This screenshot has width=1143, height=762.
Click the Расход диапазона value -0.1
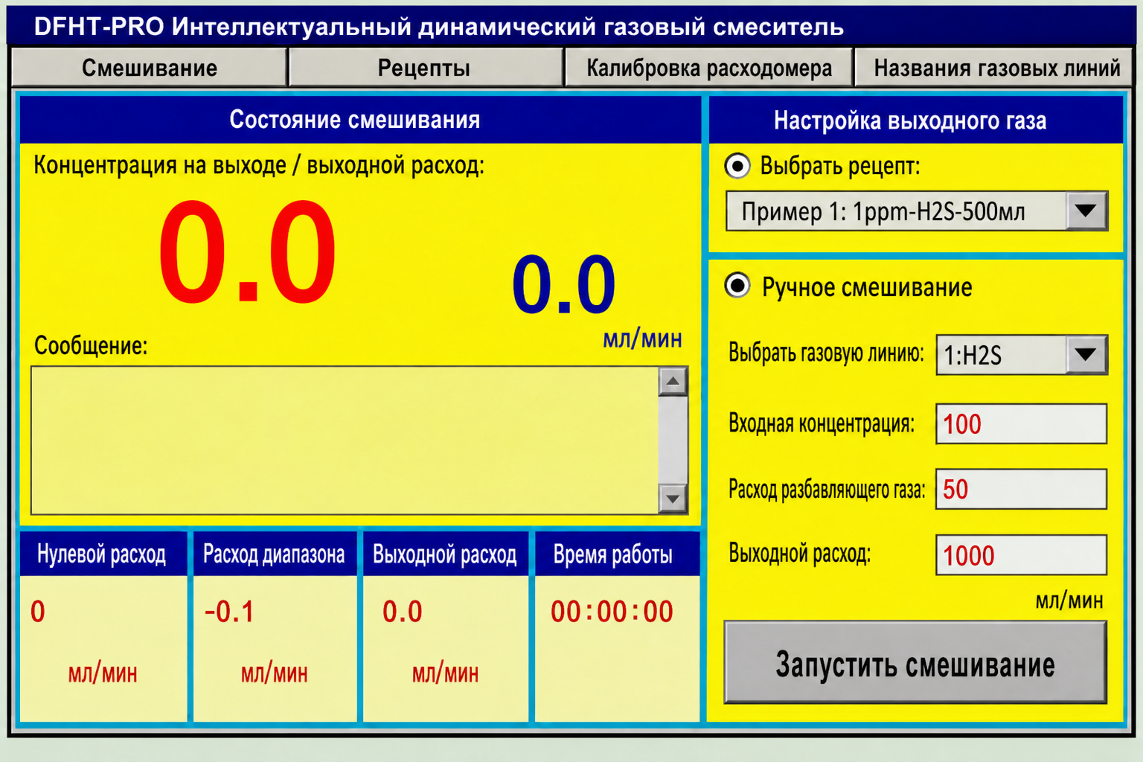pos(229,612)
